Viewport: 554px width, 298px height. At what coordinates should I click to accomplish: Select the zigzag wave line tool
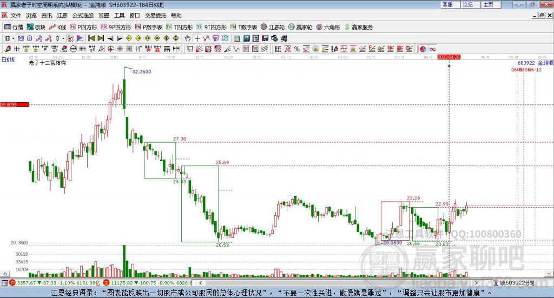point(236,49)
